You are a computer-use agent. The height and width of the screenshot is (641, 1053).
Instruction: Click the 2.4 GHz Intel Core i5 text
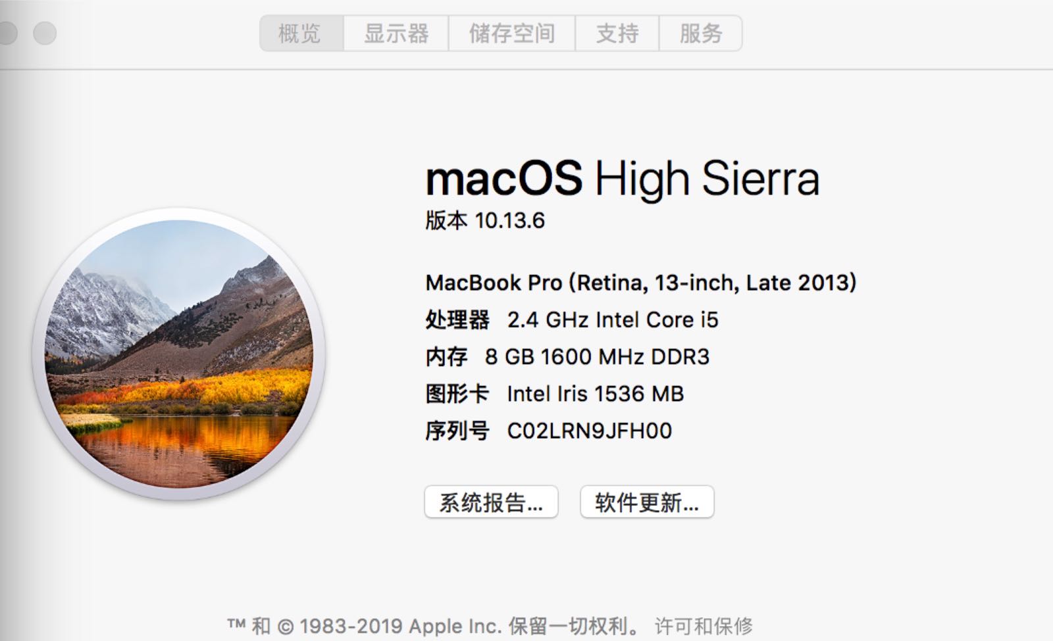(x=612, y=320)
